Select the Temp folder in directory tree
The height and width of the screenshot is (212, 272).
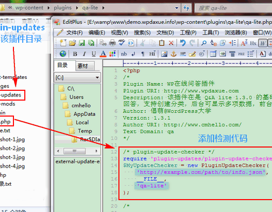click(x=85, y=131)
